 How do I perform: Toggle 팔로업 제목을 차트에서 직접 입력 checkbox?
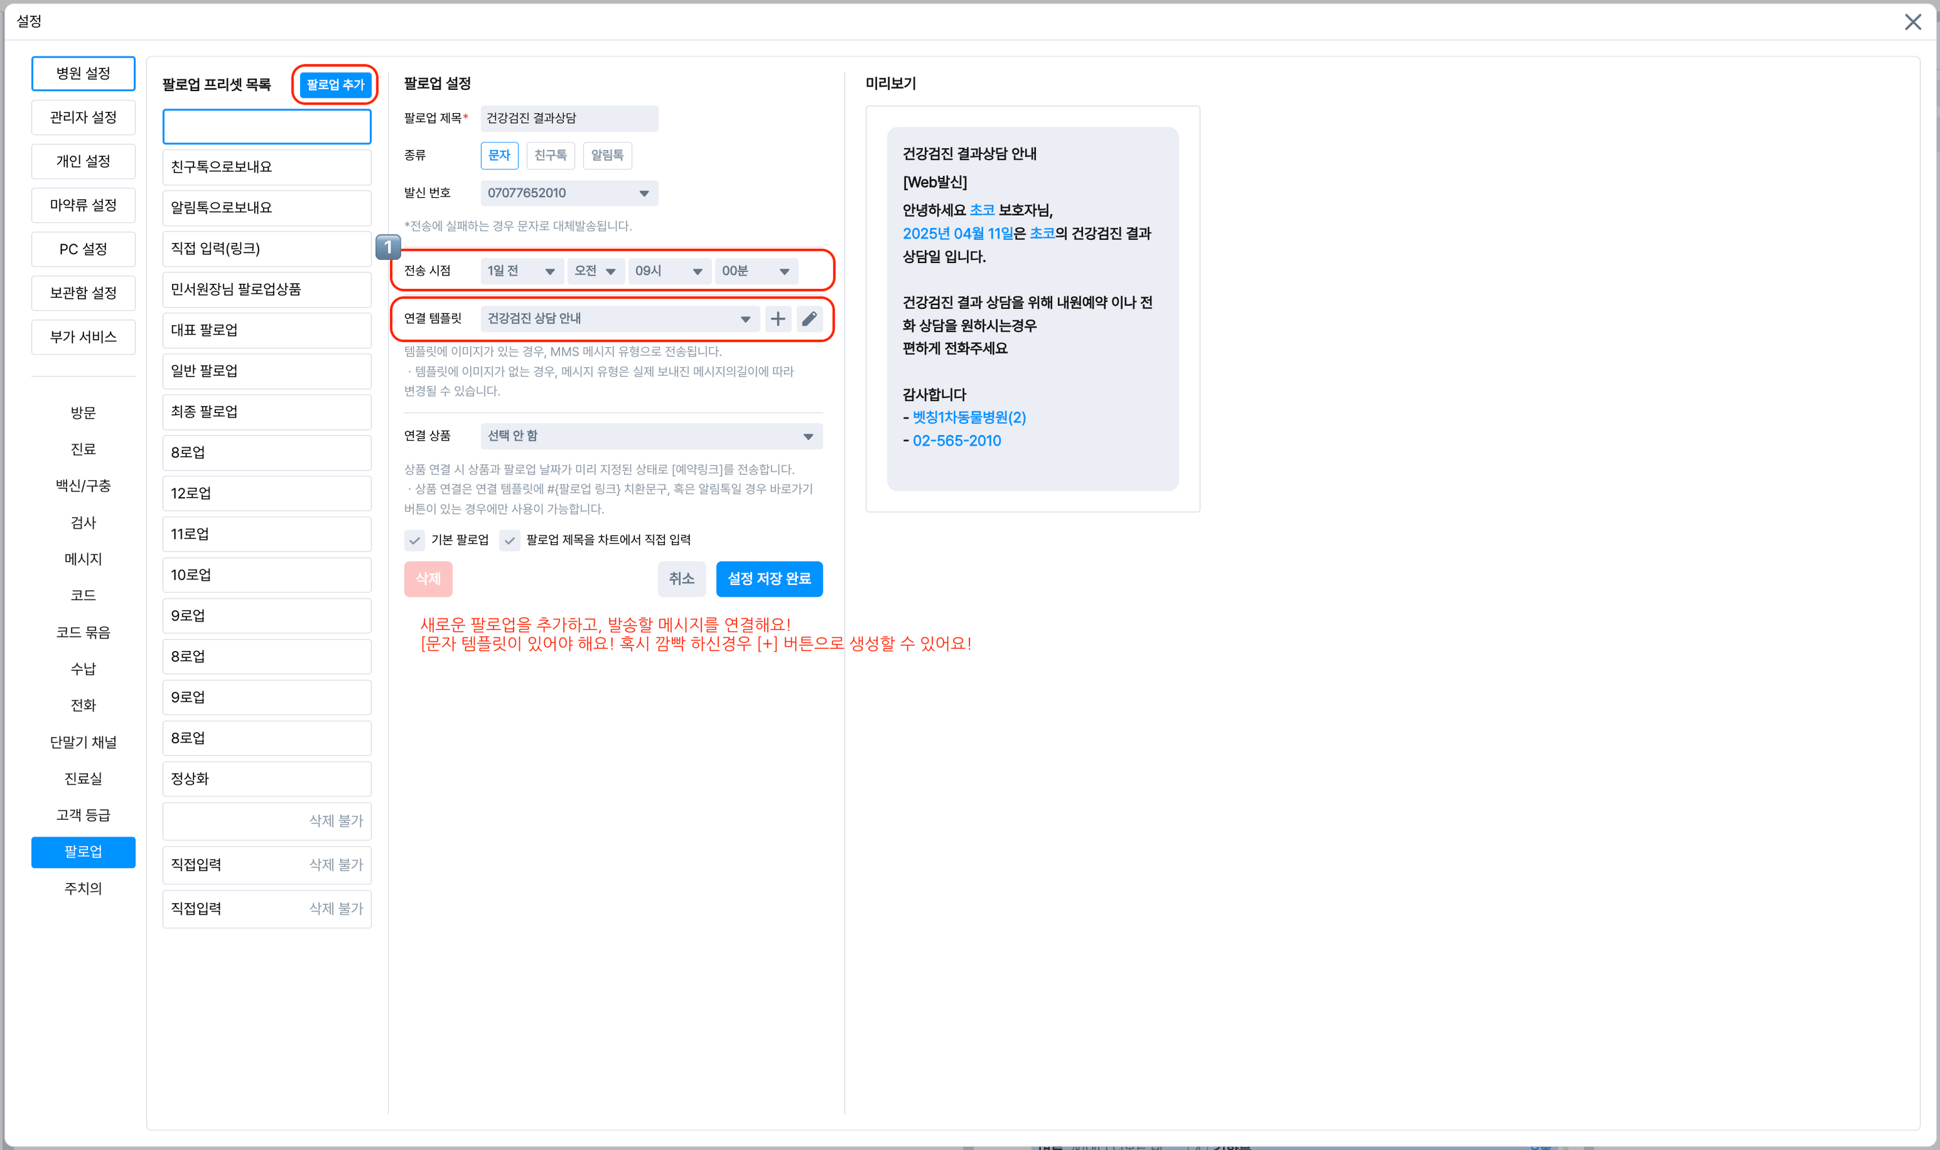click(x=509, y=540)
